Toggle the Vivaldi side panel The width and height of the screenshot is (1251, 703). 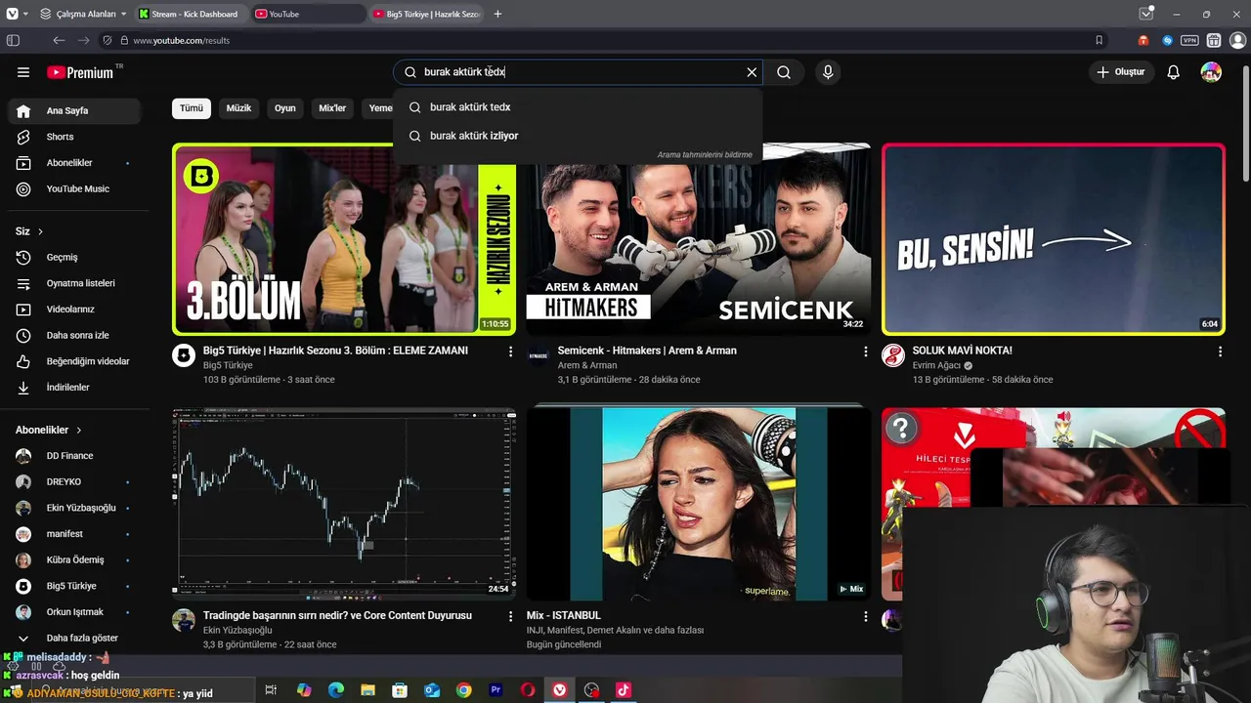tap(13, 41)
